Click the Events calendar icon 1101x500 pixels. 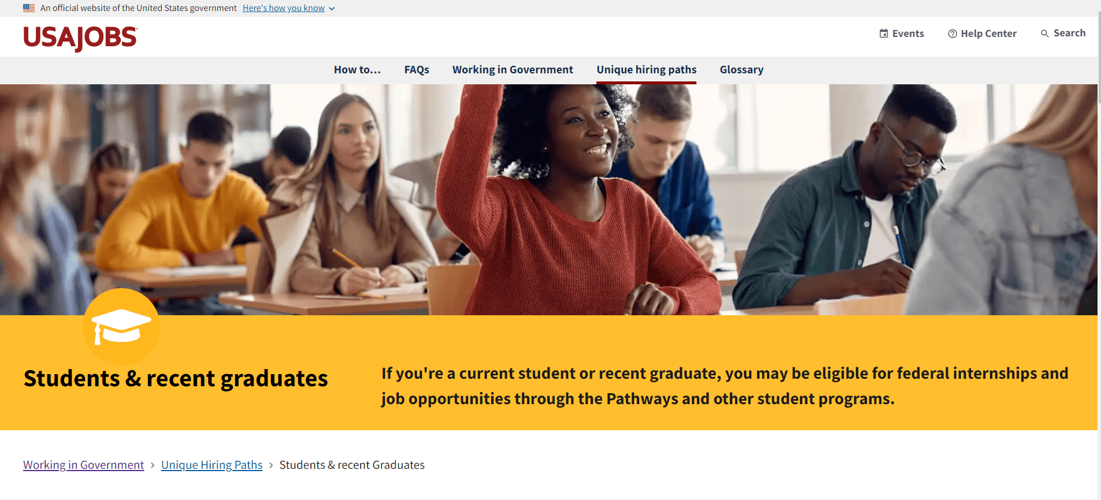884,33
